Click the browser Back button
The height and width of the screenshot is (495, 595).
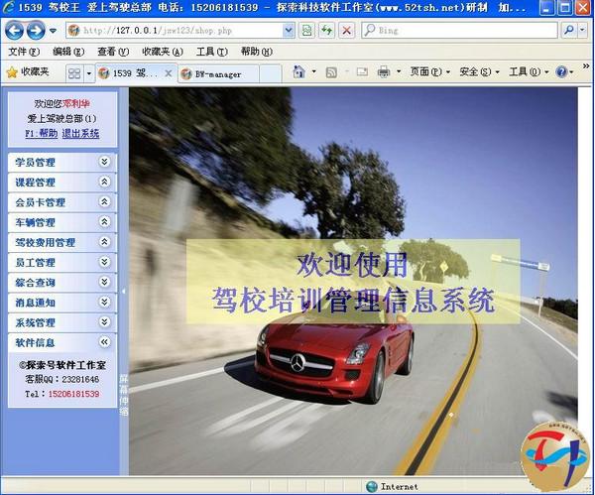pyautogui.click(x=16, y=30)
